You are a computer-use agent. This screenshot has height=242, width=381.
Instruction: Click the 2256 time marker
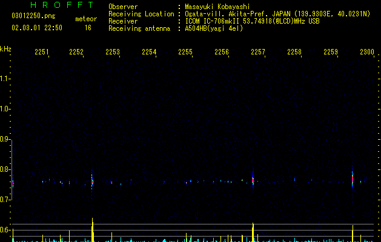[222, 52]
